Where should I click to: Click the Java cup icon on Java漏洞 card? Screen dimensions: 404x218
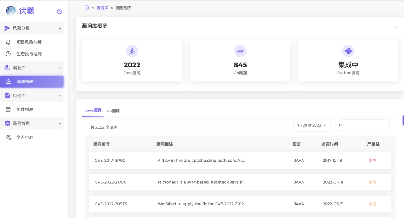click(132, 51)
